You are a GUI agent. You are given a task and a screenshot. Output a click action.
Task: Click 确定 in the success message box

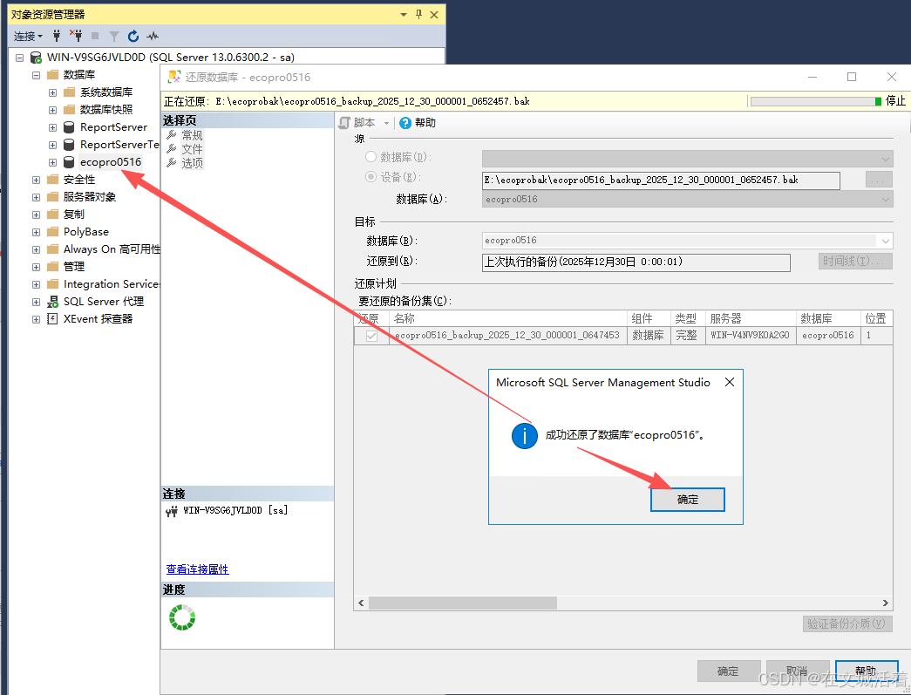[687, 499]
